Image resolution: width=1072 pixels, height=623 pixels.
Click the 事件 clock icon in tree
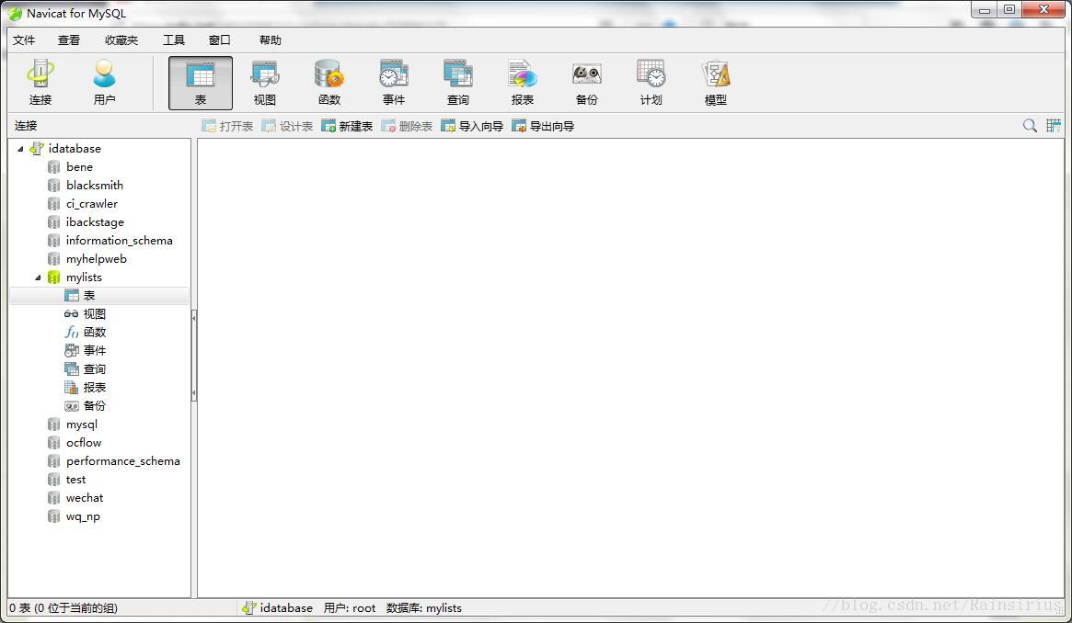[71, 351]
